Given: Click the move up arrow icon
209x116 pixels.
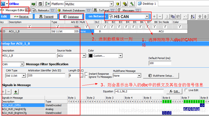Looking at the screenshot, I should tap(200, 16).
